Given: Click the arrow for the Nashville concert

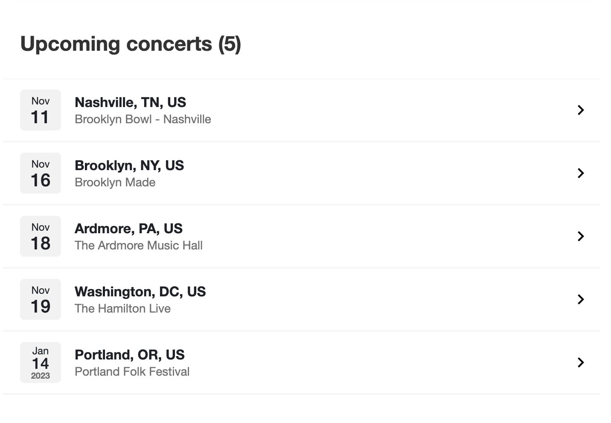Looking at the screenshot, I should 580,110.
